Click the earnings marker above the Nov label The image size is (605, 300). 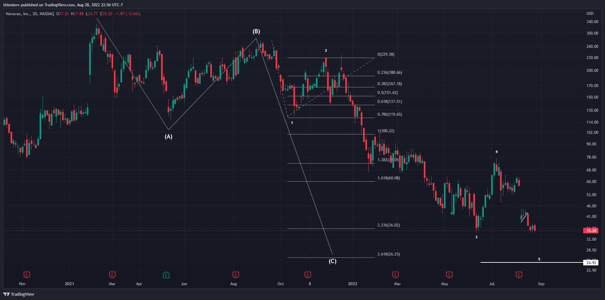[x=27, y=275]
